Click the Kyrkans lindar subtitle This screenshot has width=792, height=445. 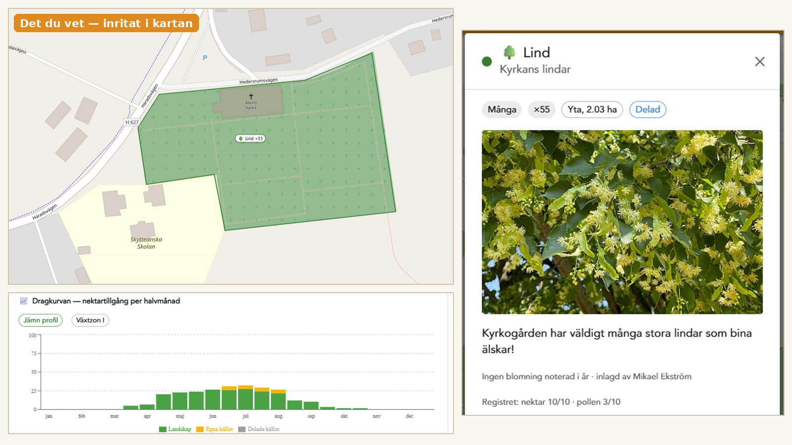click(535, 69)
